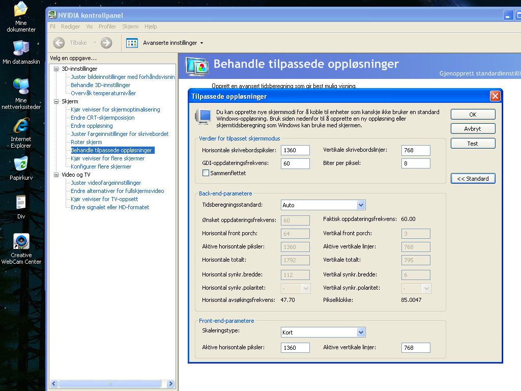Click front-end Aktive horisontale piksler field
The width and height of the screenshot is (521, 391).
295,348
